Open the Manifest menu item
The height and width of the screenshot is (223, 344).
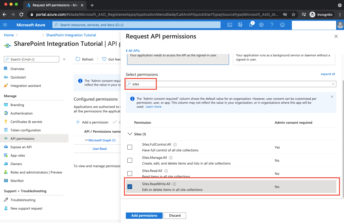[17, 181]
